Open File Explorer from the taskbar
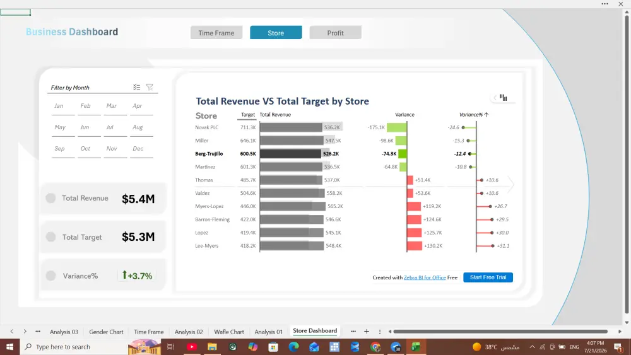 (x=212, y=347)
